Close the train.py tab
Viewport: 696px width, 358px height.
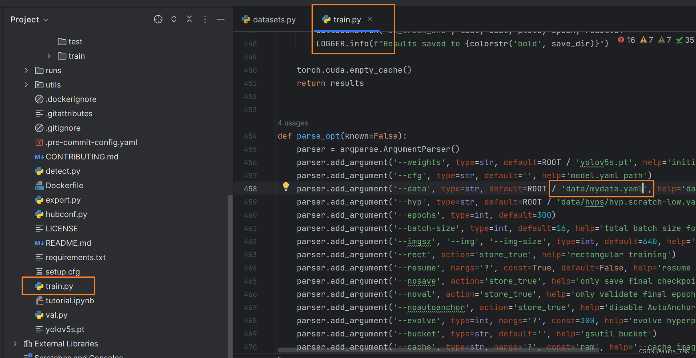pos(370,19)
